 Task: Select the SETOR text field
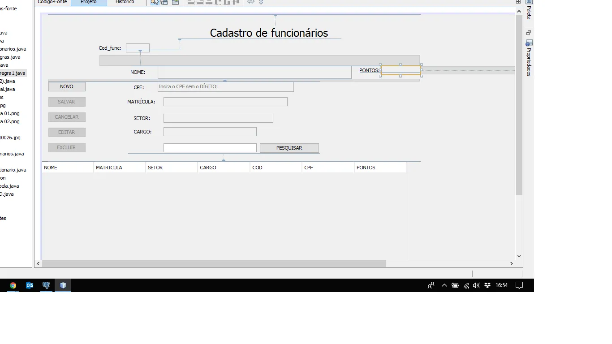click(218, 118)
